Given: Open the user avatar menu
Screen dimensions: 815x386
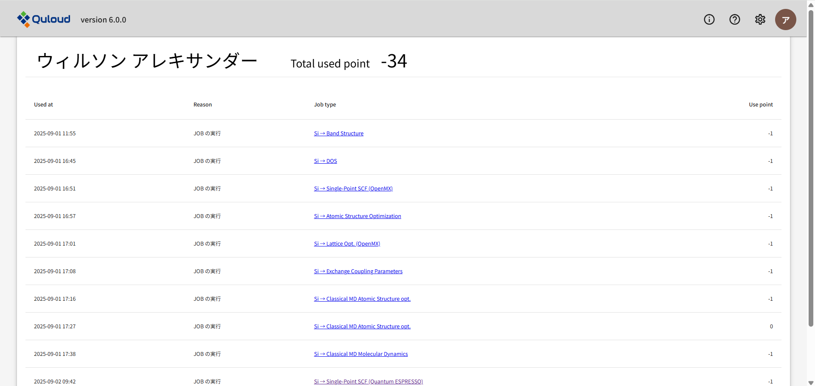Looking at the screenshot, I should click(x=785, y=20).
